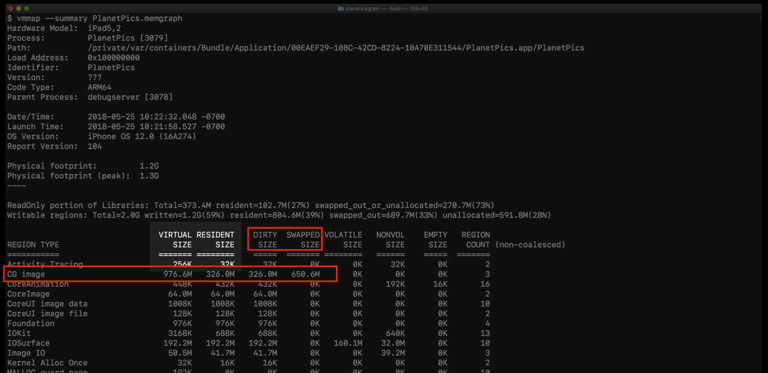The width and height of the screenshot is (768, 373).
Task: Select the load address '0x100000000'
Action: coord(114,58)
